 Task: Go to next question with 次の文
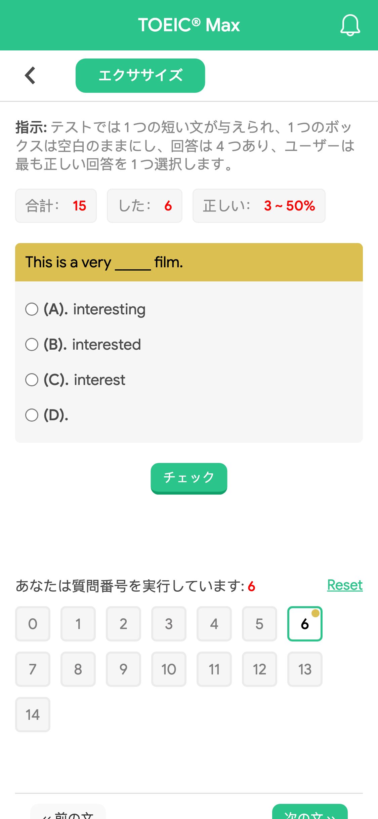pyautogui.click(x=310, y=813)
